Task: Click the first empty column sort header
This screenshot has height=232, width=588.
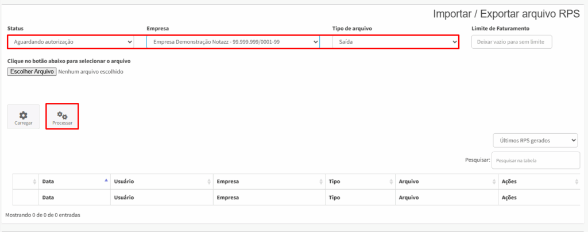Action: pos(25,182)
